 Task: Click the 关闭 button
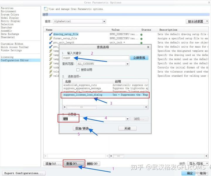pos(127,128)
